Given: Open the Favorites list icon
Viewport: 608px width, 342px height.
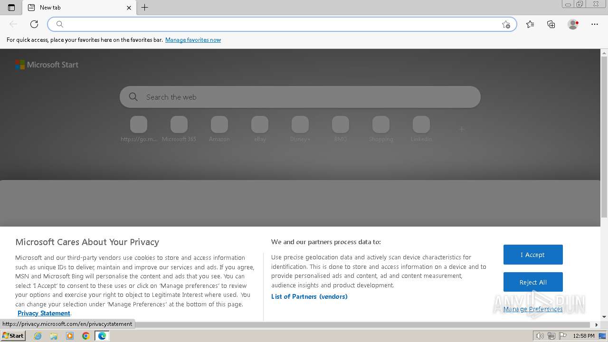Looking at the screenshot, I should [530, 24].
